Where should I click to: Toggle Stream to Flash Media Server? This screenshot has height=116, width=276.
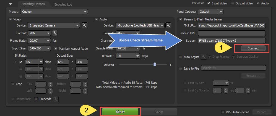[181, 19]
